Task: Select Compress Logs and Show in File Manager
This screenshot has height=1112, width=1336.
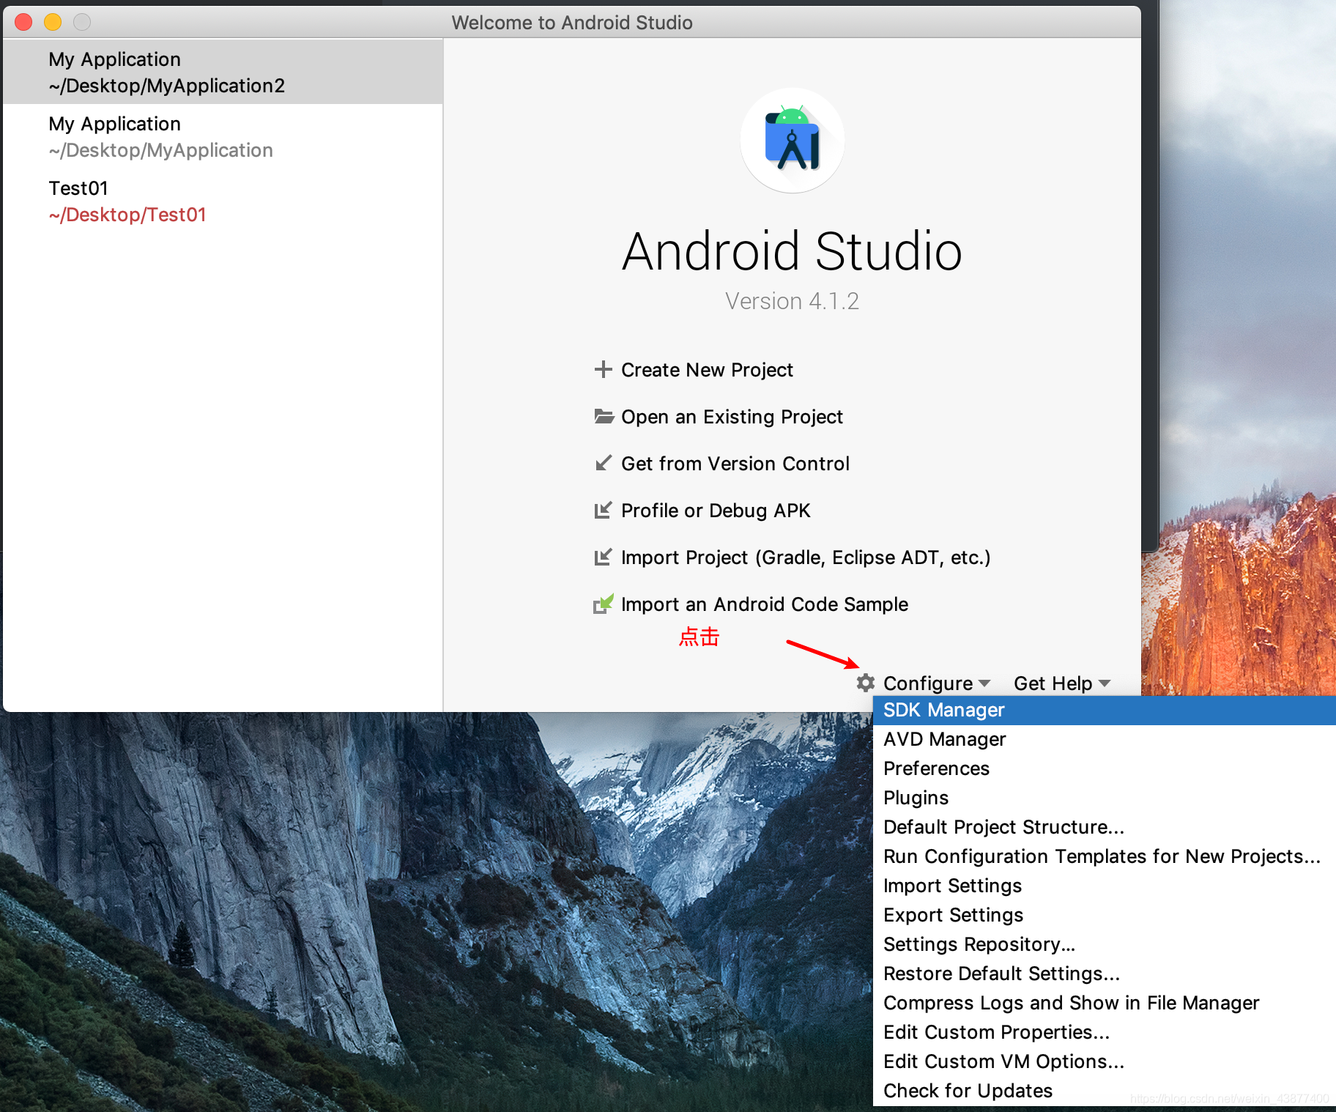Action: pos(1105,1003)
